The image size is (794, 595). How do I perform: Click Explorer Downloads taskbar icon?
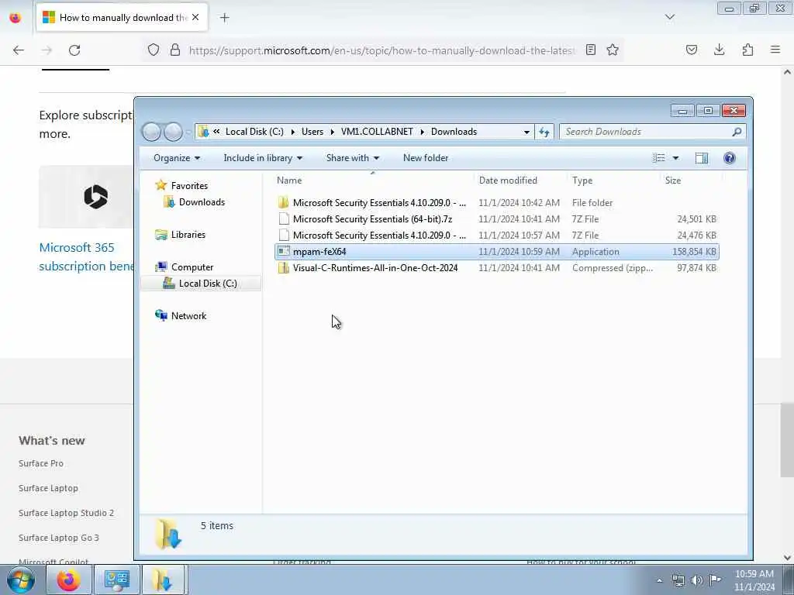click(x=164, y=580)
